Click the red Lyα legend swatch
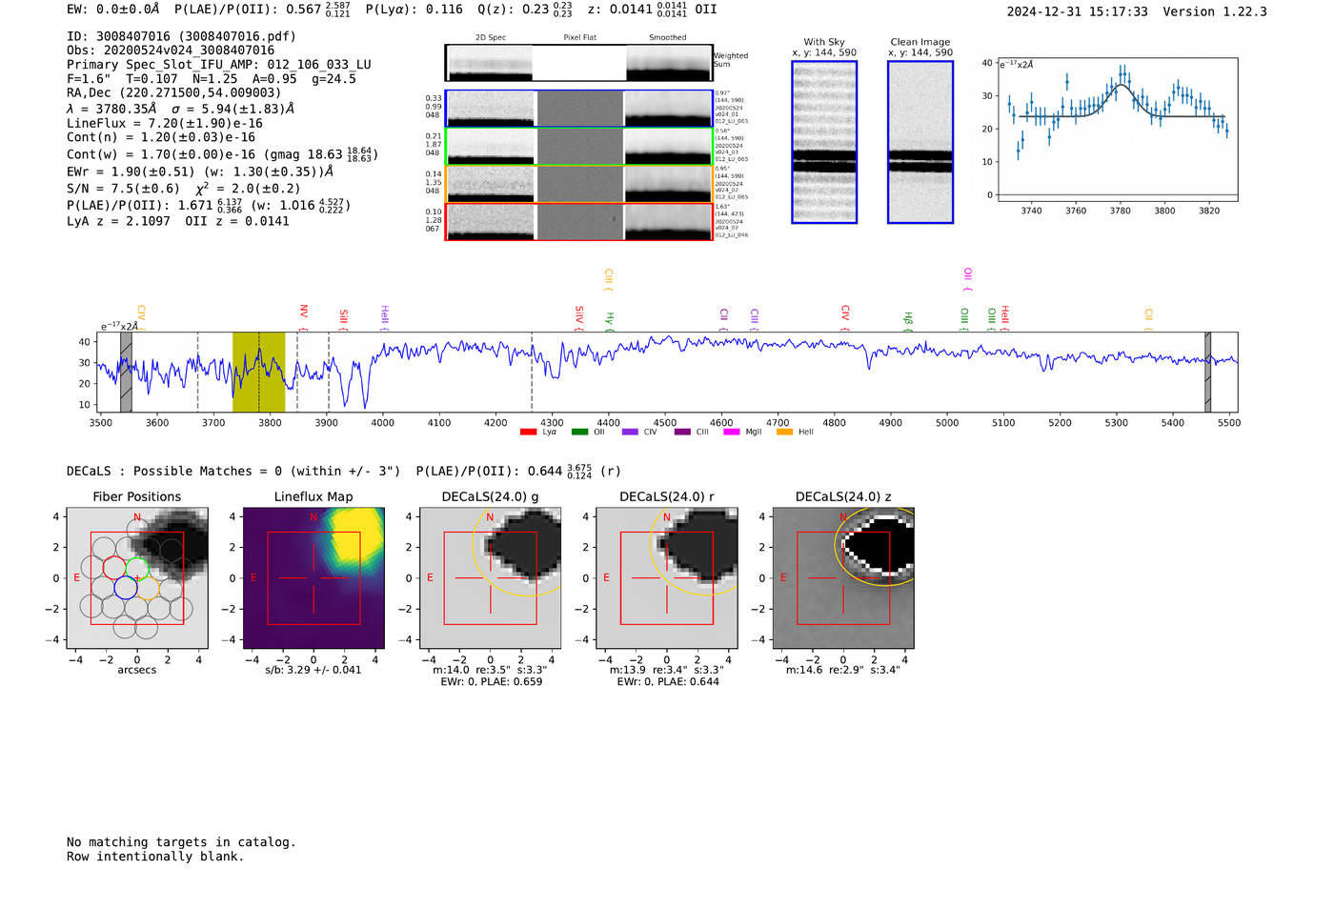1334x908 pixels. point(528,432)
